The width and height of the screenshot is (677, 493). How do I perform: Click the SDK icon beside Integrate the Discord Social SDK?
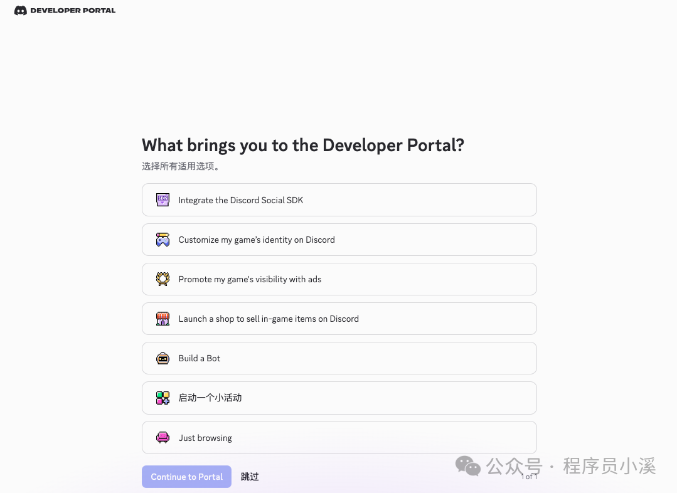click(163, 200)
